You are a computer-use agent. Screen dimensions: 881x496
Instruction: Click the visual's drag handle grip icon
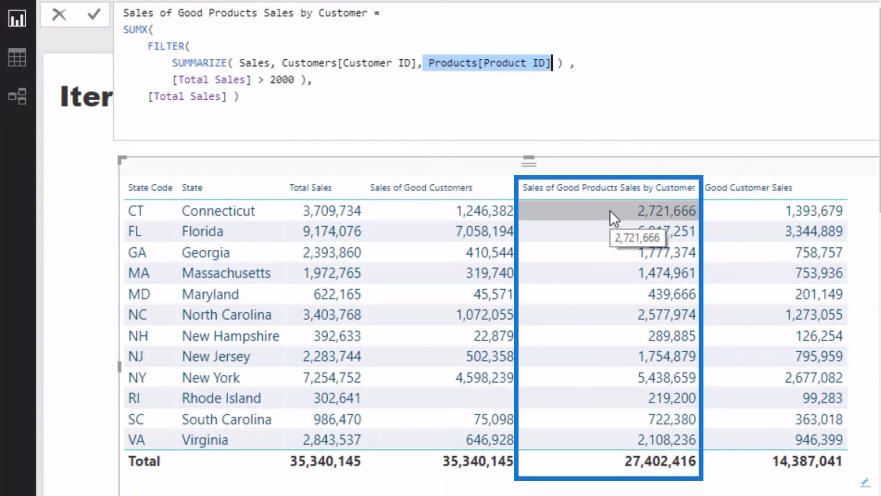pos(529,161)
